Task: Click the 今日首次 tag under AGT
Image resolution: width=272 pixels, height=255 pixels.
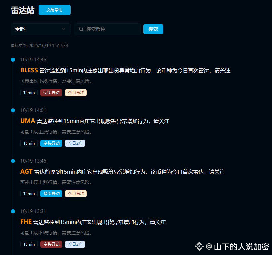Action: (x=76, y=194)
